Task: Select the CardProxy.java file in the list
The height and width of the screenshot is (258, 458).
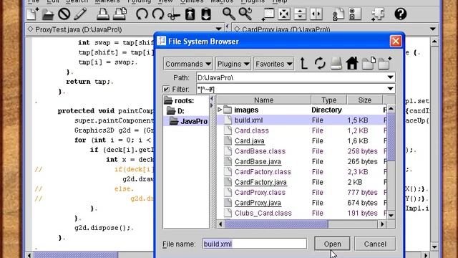Action: tap(258, 203)
